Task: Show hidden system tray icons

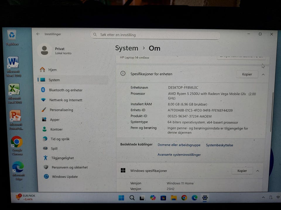Action: pos(263,197)
